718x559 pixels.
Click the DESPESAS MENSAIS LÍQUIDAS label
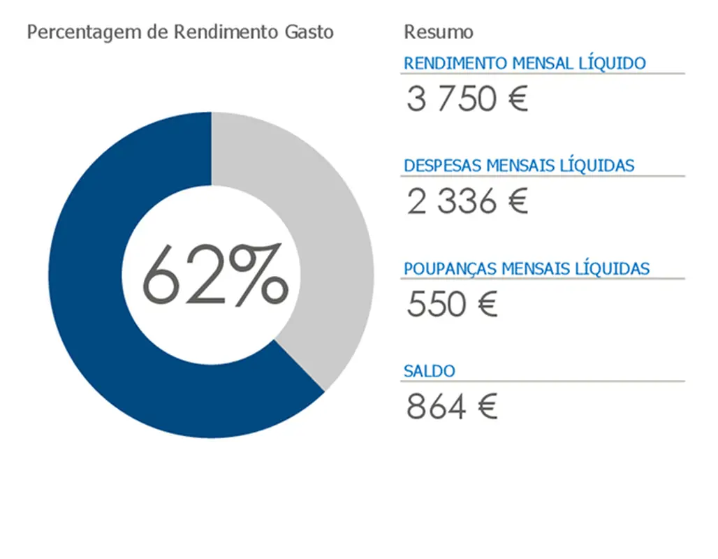tap(519, 166)
